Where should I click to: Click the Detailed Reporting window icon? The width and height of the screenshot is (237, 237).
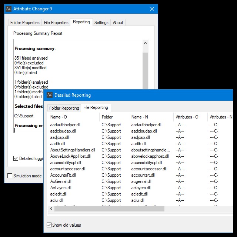click(x=50, y=95)
